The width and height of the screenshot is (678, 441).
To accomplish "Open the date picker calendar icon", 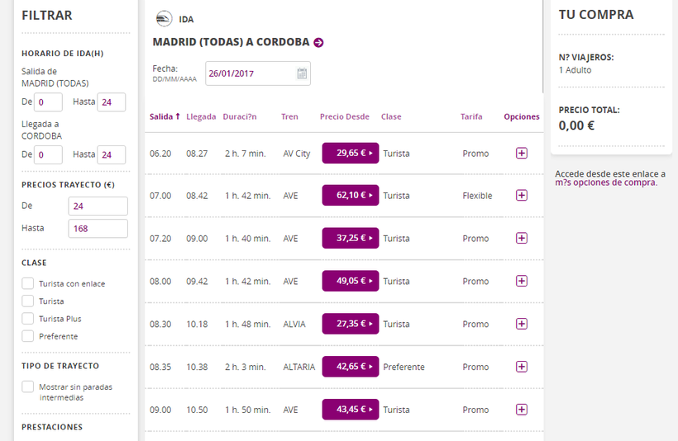I will (x=302, y=73).
